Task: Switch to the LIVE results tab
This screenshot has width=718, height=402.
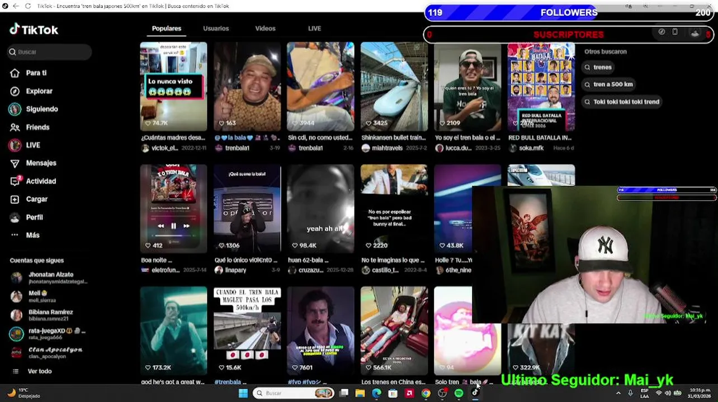Action: (314, 28)
